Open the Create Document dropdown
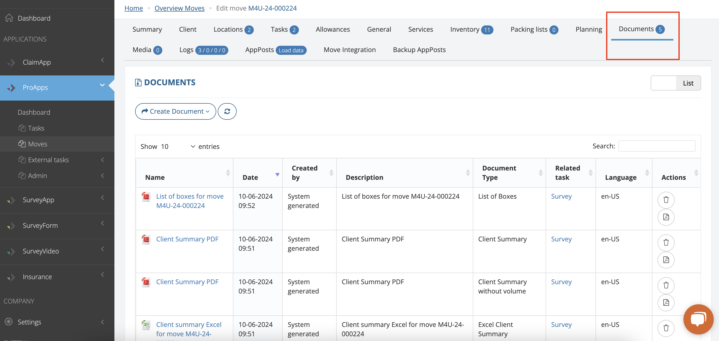Screen dimensions: 719x341 pyautogui.click(x=176, y=111)
